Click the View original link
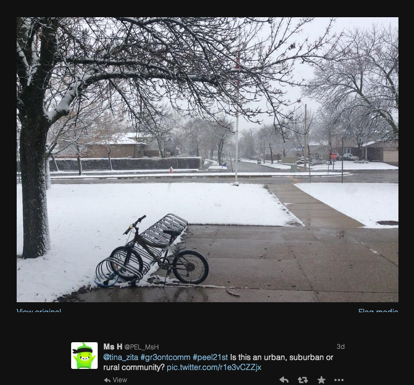The image size is (414, 385). pos(39,311)
